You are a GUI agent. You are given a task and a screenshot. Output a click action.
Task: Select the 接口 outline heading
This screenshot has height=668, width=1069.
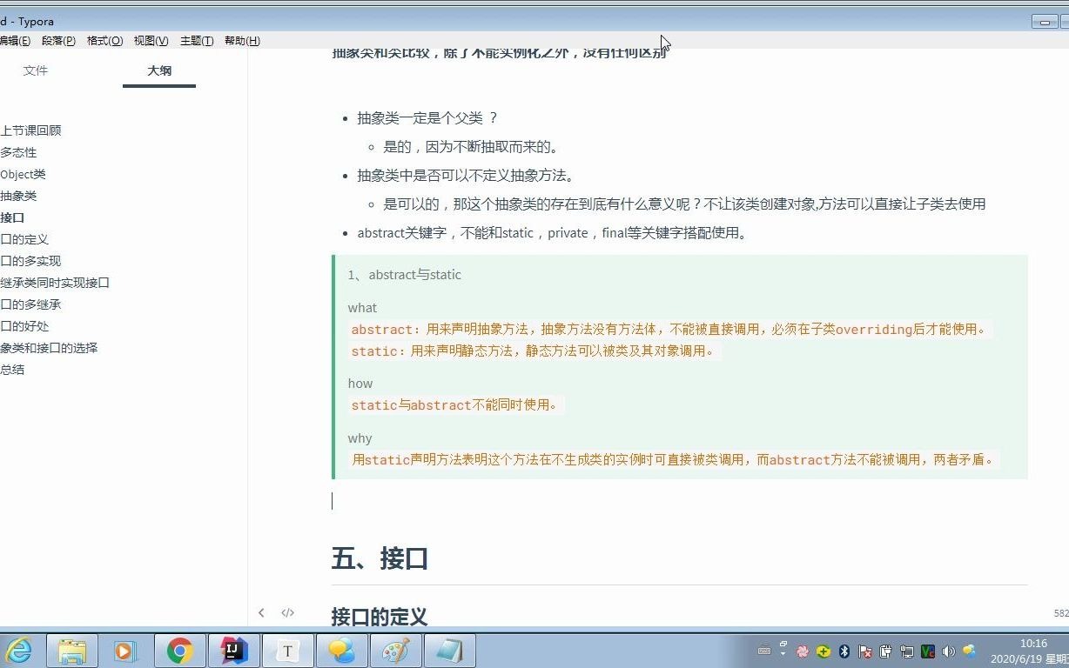pyautogui.click(x=11, y=217)
